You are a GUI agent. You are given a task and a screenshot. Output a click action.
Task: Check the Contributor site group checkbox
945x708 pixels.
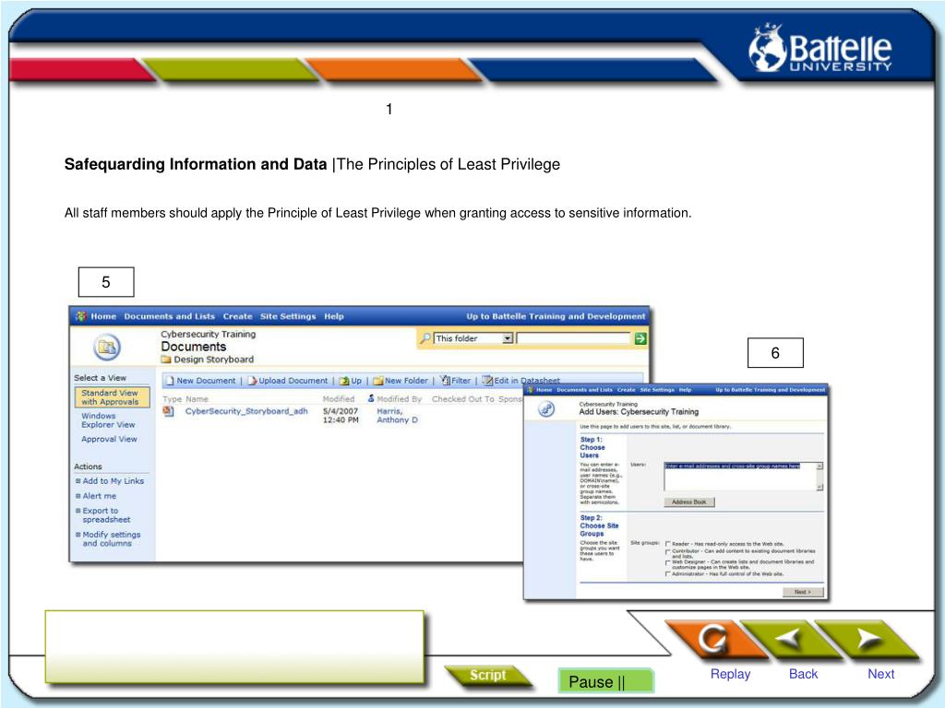[x=668, y=551]
